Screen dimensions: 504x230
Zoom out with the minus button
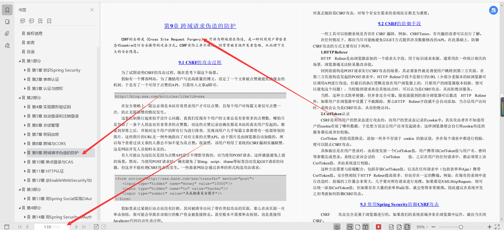click(x=433, y=227)
